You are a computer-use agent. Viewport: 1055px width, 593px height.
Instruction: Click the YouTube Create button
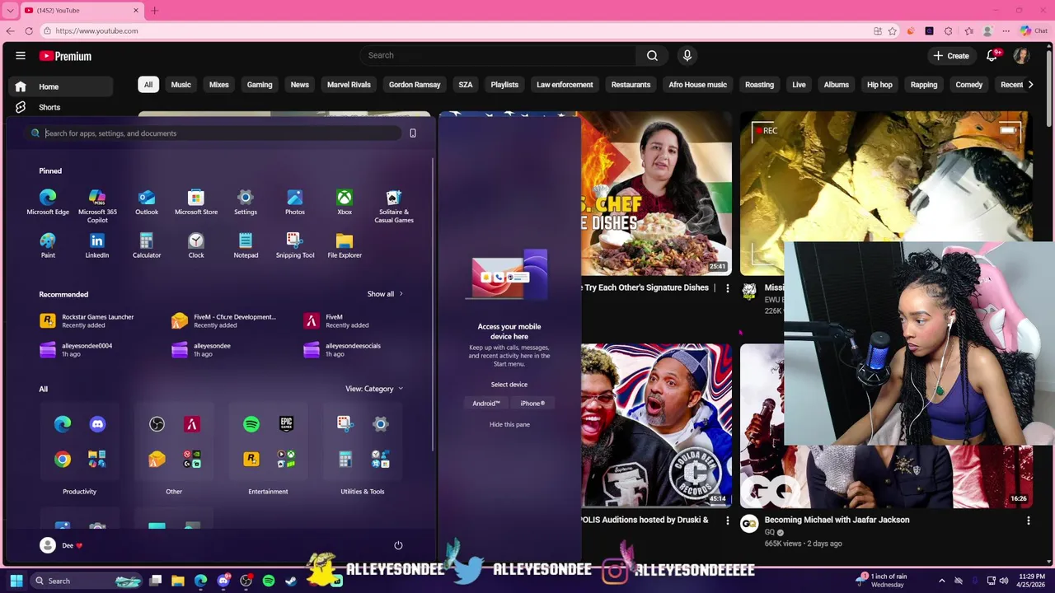point(950,56)
